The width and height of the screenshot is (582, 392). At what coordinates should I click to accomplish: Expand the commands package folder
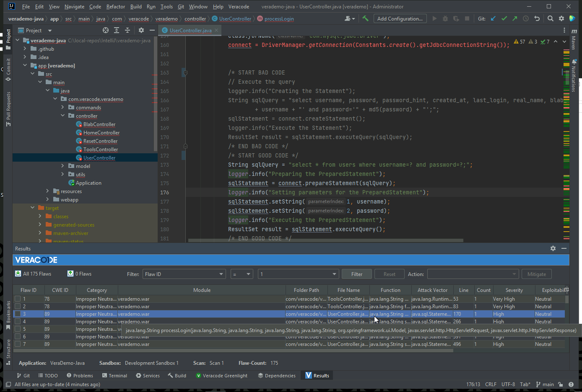click(x=62, y=108)
